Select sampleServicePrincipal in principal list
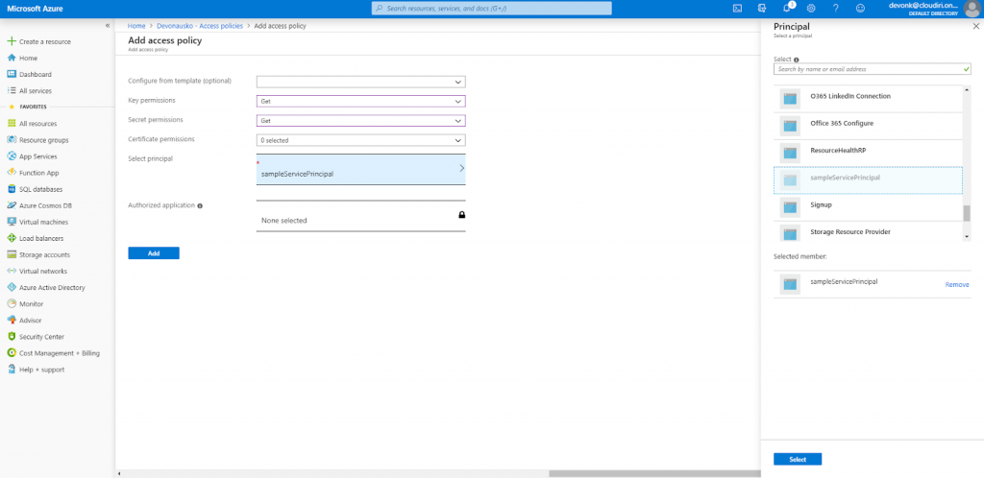The height and width of the screenshot is (478, 984). 868,179
